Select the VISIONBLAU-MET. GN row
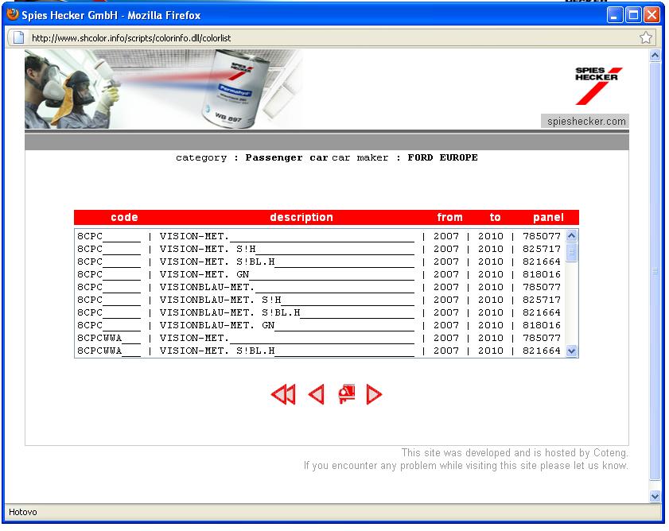 tap(318, 325)
